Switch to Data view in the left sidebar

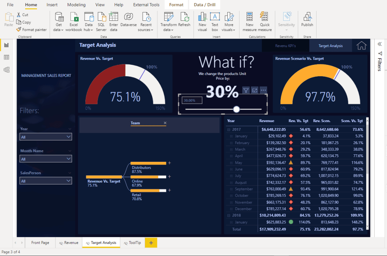(6, 57)
